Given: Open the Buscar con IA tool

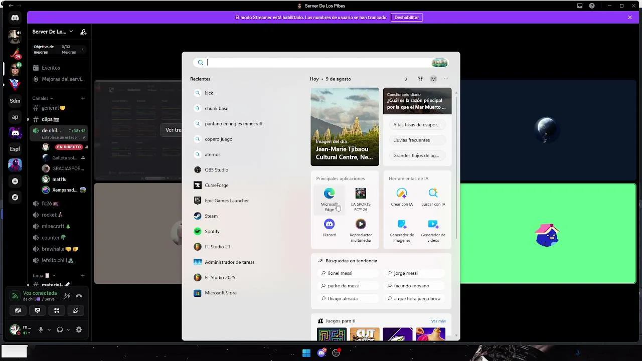Looking at the screenshot, I should [x=433, y=198].
